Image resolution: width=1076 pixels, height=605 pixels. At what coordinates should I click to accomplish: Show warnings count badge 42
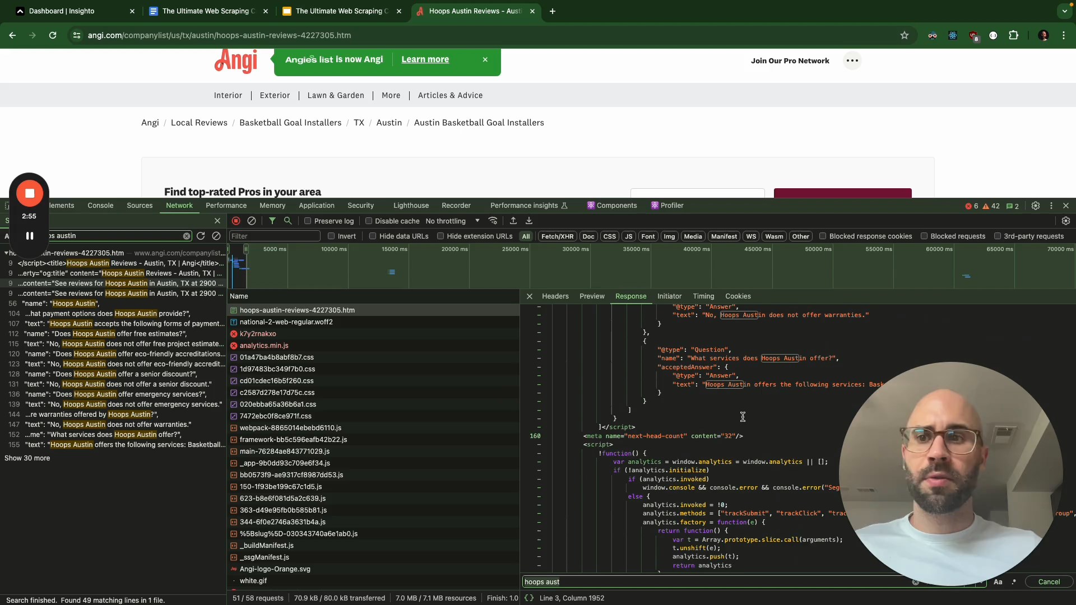[x=991, y=206]
